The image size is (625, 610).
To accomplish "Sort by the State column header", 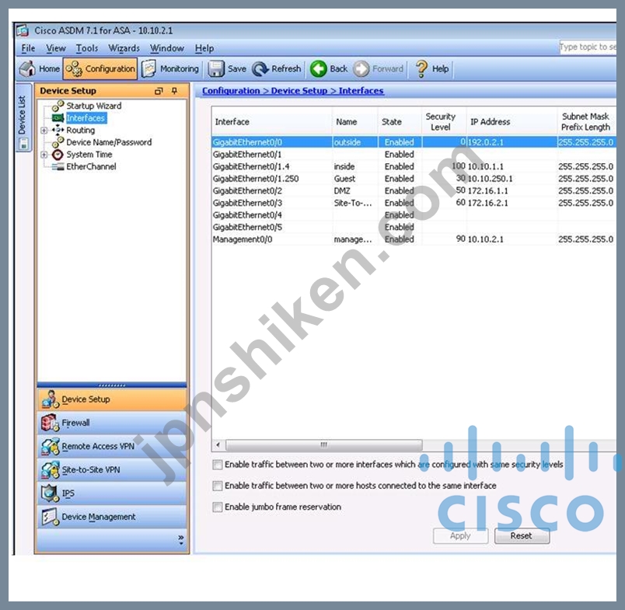I will [400, 122].
